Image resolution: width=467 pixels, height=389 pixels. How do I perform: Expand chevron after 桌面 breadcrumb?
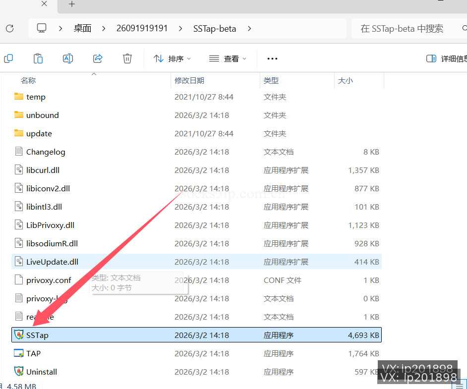(104, 29)
